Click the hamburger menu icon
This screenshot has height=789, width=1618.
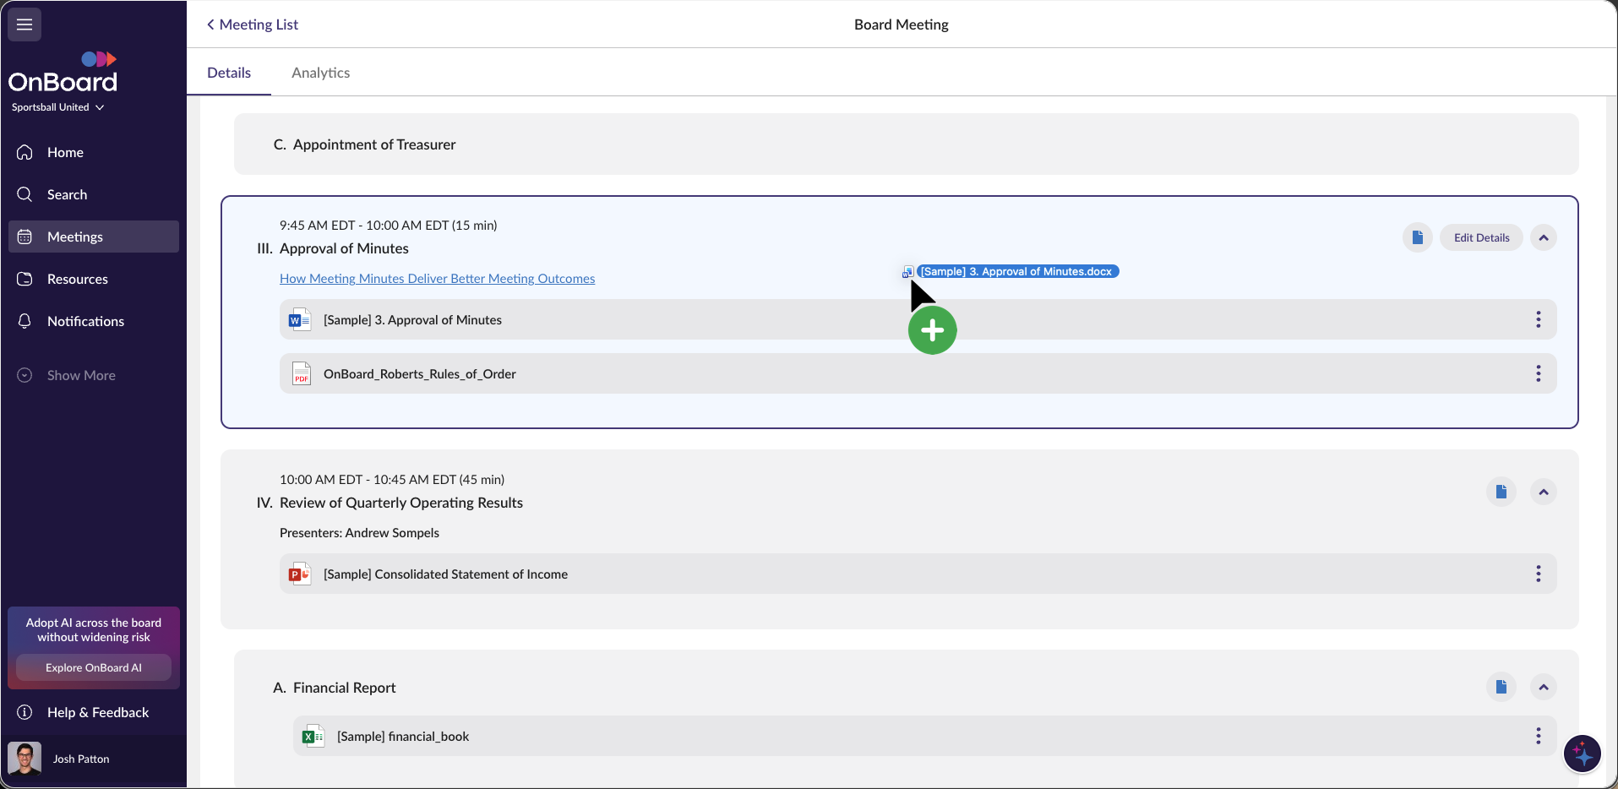coord(25,24)
